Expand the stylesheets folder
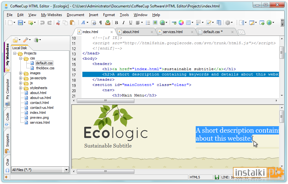This screenshot has width=288, height=184. click(x=20, y=88)
